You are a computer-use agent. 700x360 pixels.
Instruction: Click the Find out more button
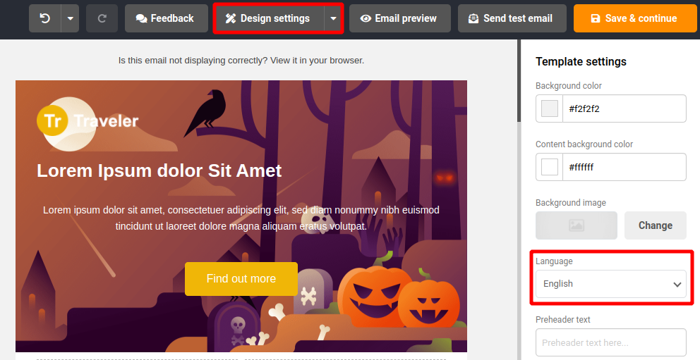[x=241, y=279]
